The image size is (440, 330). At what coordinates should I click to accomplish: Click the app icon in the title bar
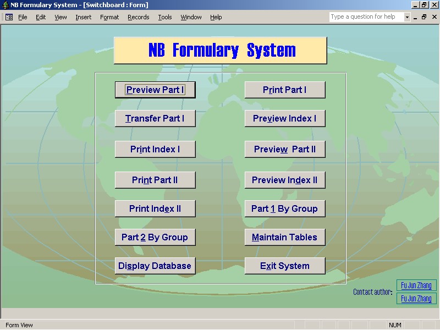5,5
